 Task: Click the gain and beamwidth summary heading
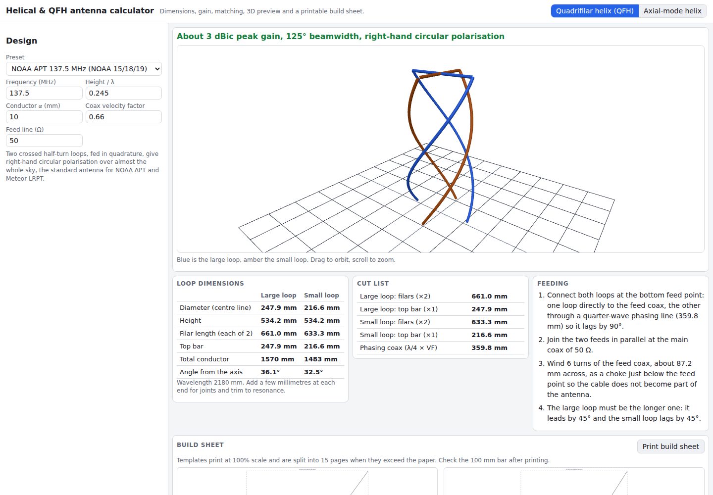[x=341, y=36]
